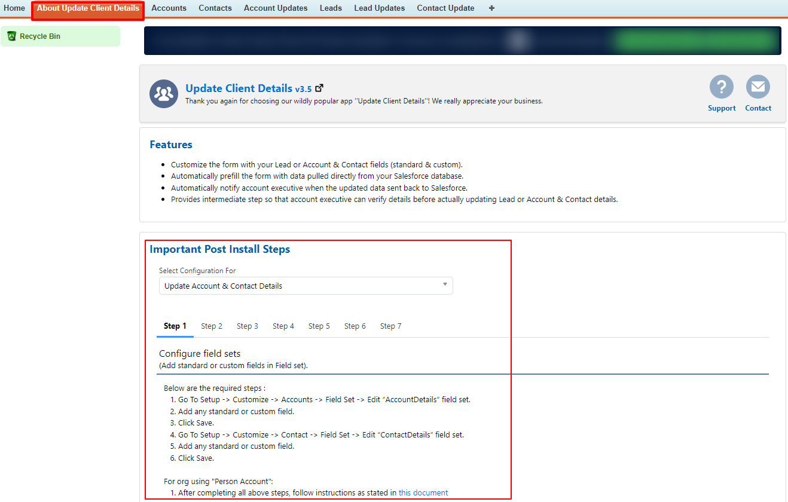Screen dimensions: 788x502
Task: Switch to Step 4 tab
Action: point(283,326)
